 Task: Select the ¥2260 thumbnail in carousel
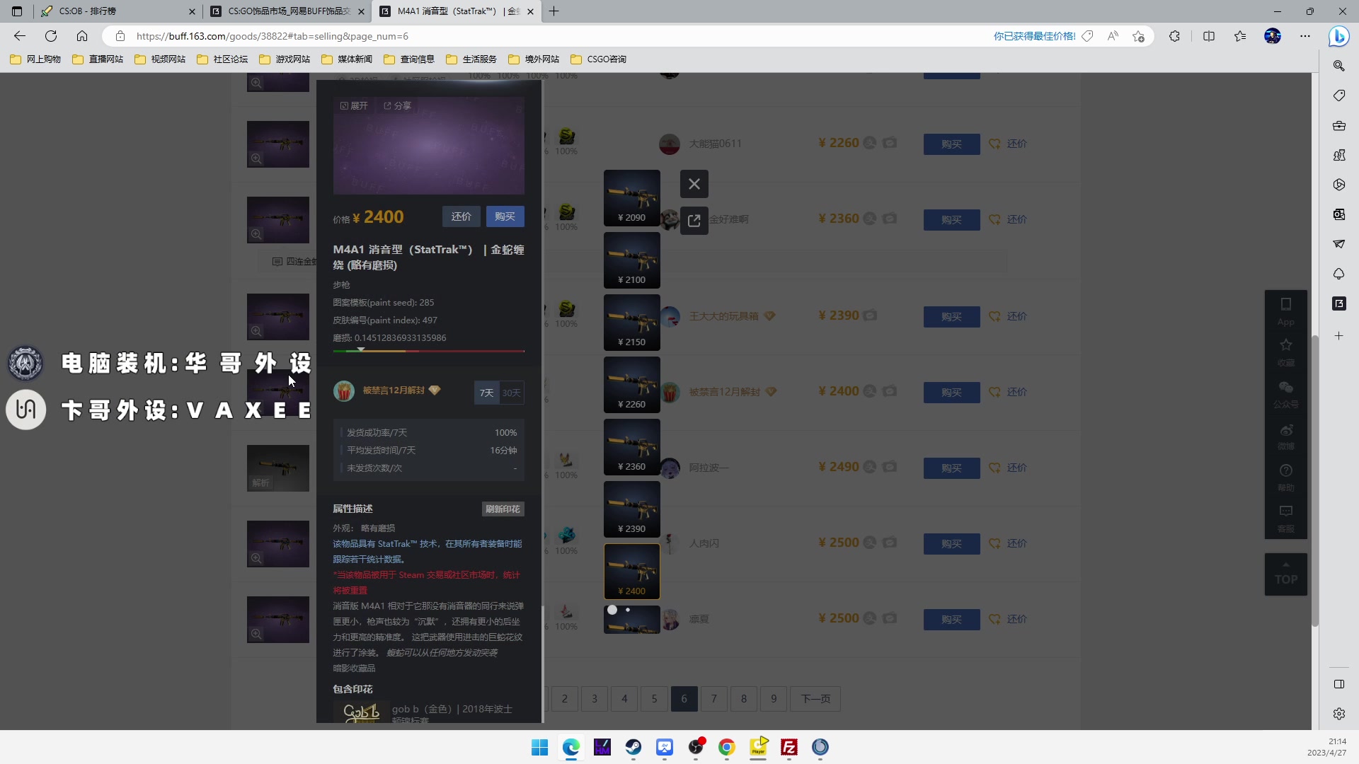pos(631,385)
